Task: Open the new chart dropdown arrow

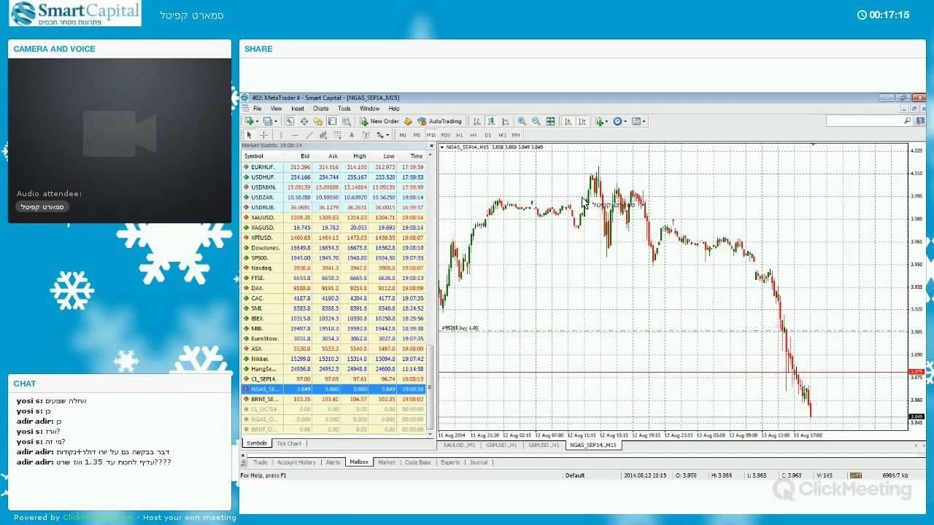Action: click(x=257, y=121)
